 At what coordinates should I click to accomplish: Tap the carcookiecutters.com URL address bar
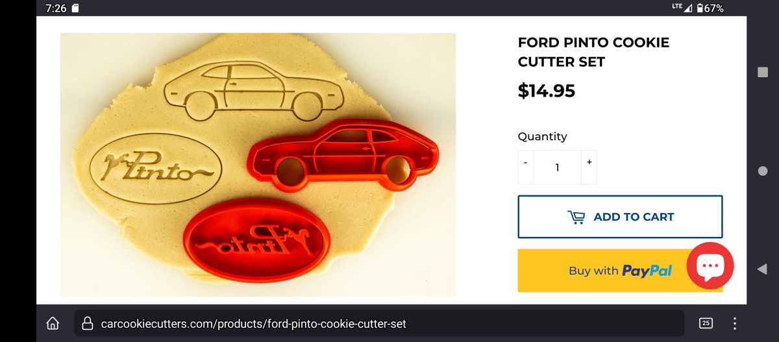click(379, 323)
